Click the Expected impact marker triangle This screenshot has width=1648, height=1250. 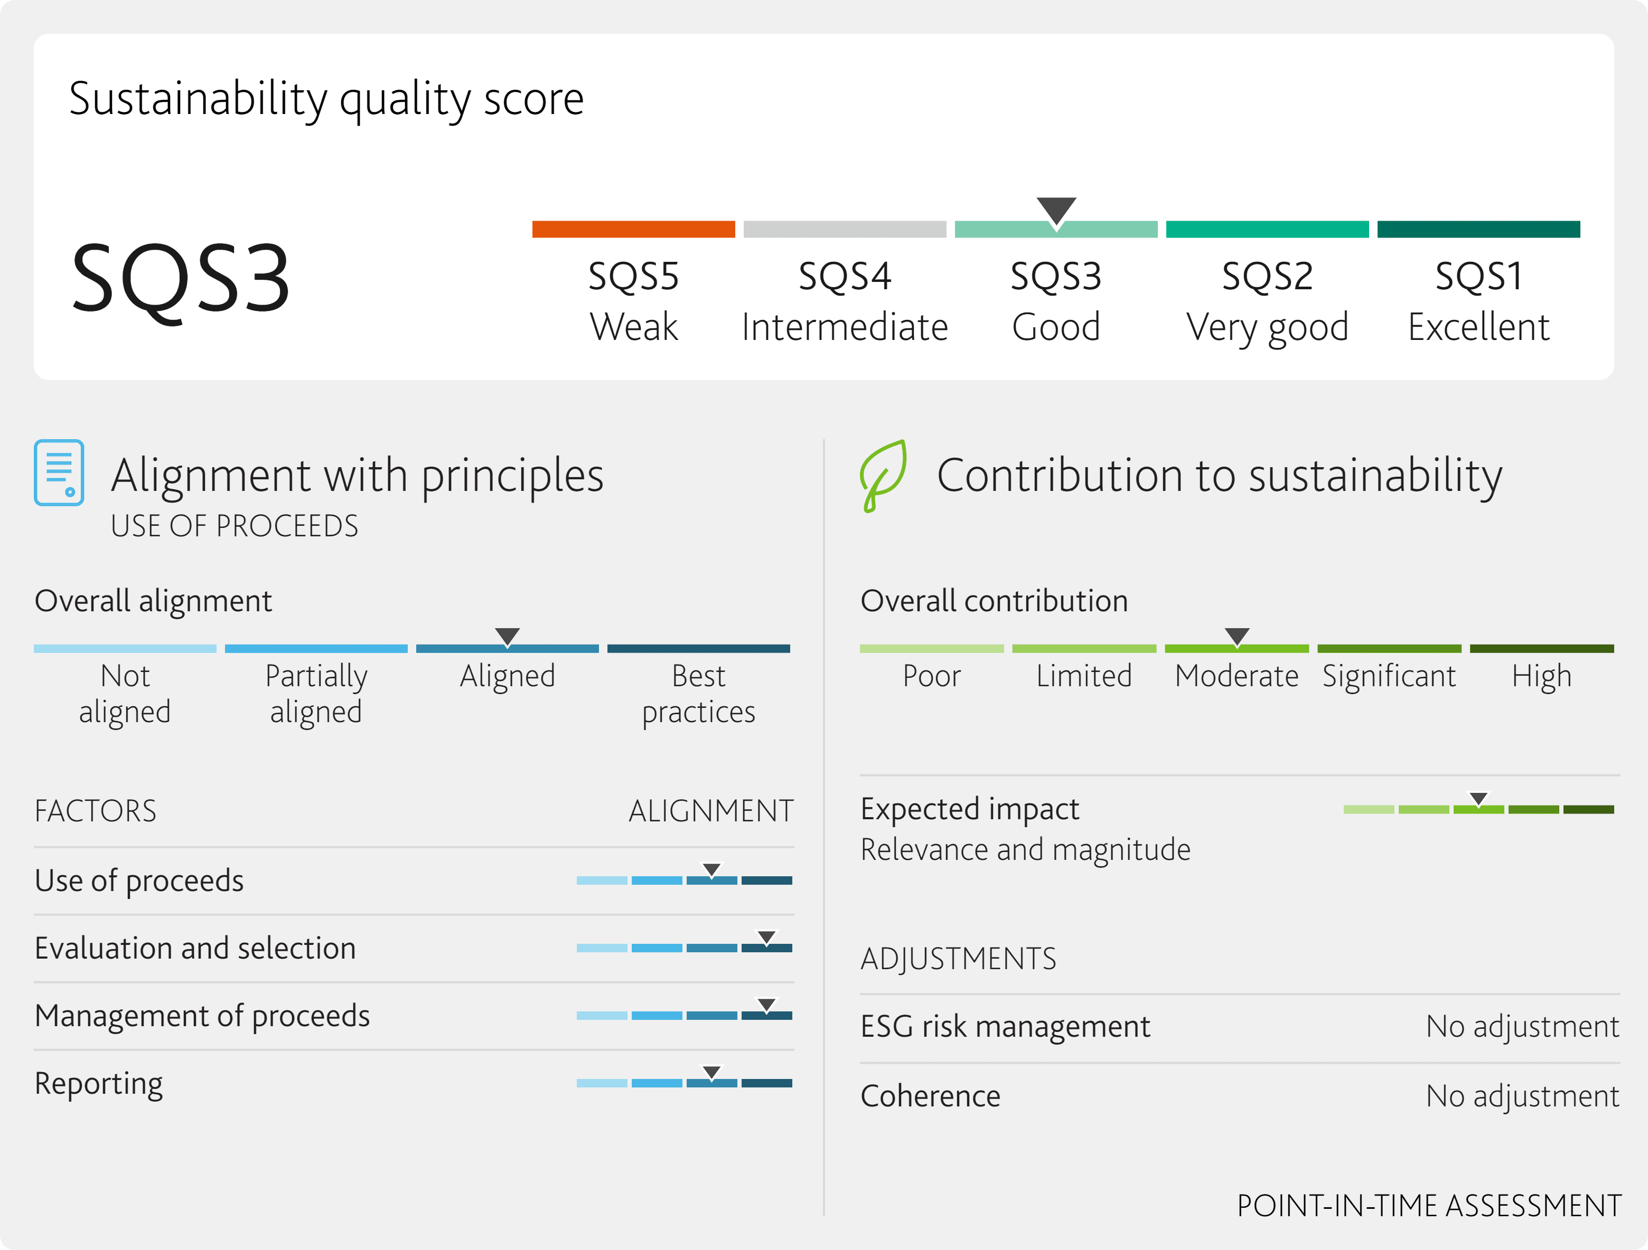[x=1478, y=799]
